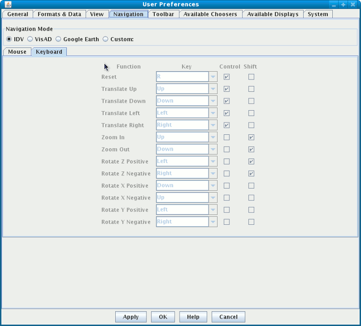Open the Reset key dropdown

[x=213, y=77]
